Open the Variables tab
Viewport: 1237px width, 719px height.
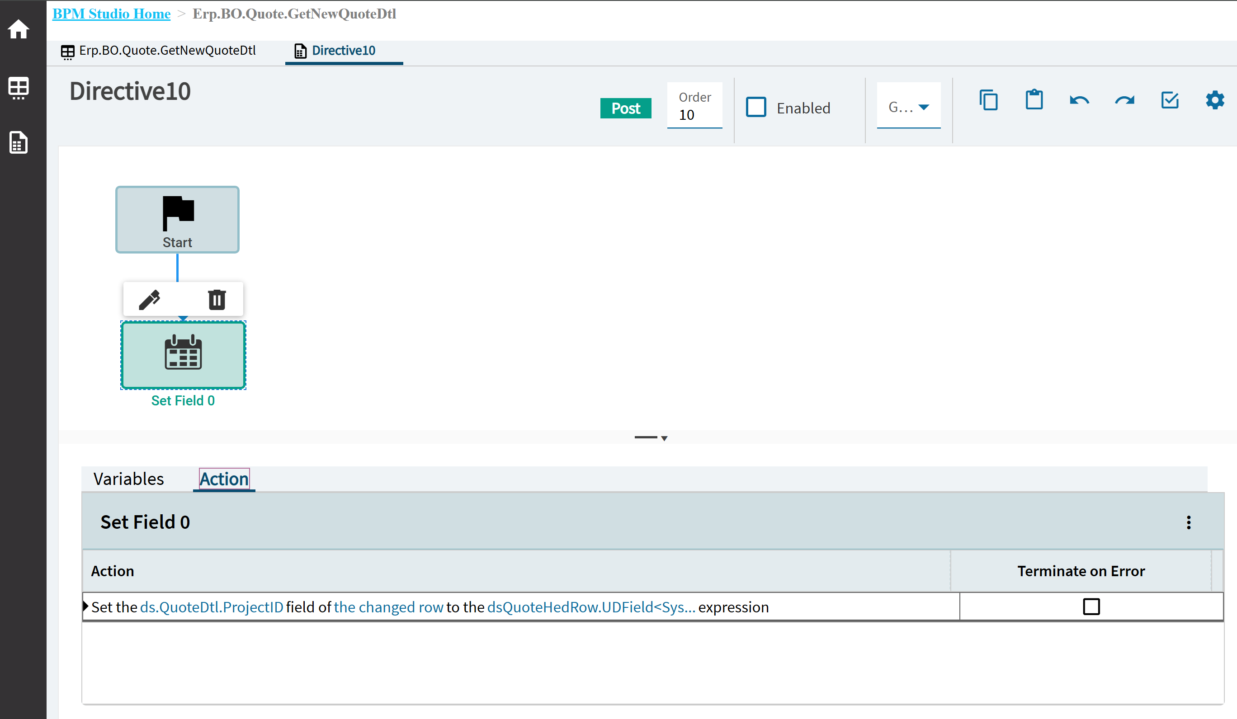(128, 479)
